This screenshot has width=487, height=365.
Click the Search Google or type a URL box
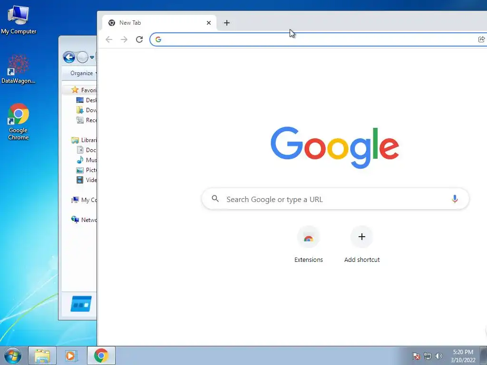point(335,199)
